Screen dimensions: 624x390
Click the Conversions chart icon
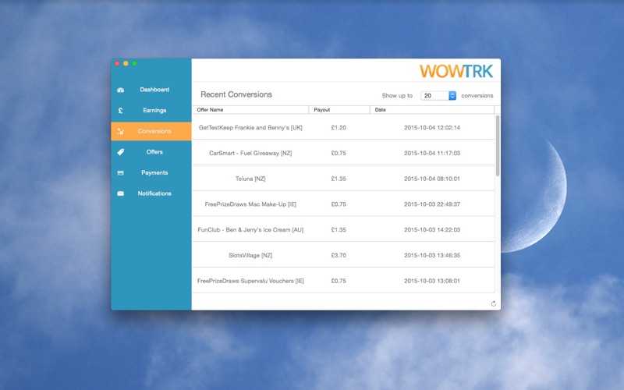click(x=121, y=131)
